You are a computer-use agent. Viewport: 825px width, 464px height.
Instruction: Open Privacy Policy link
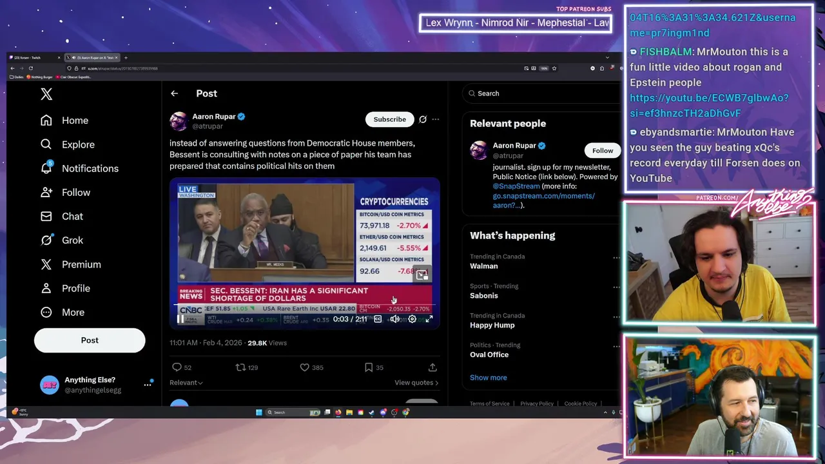pos(537,403)
